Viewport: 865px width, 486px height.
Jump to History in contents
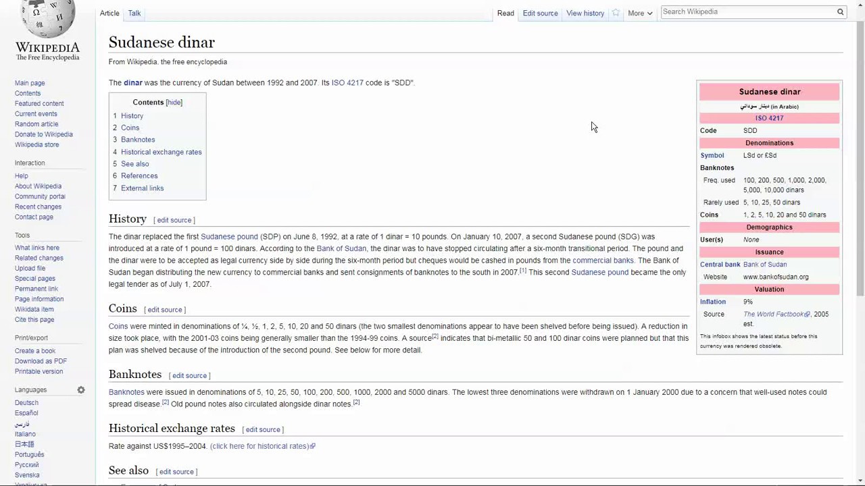(132, 116)
